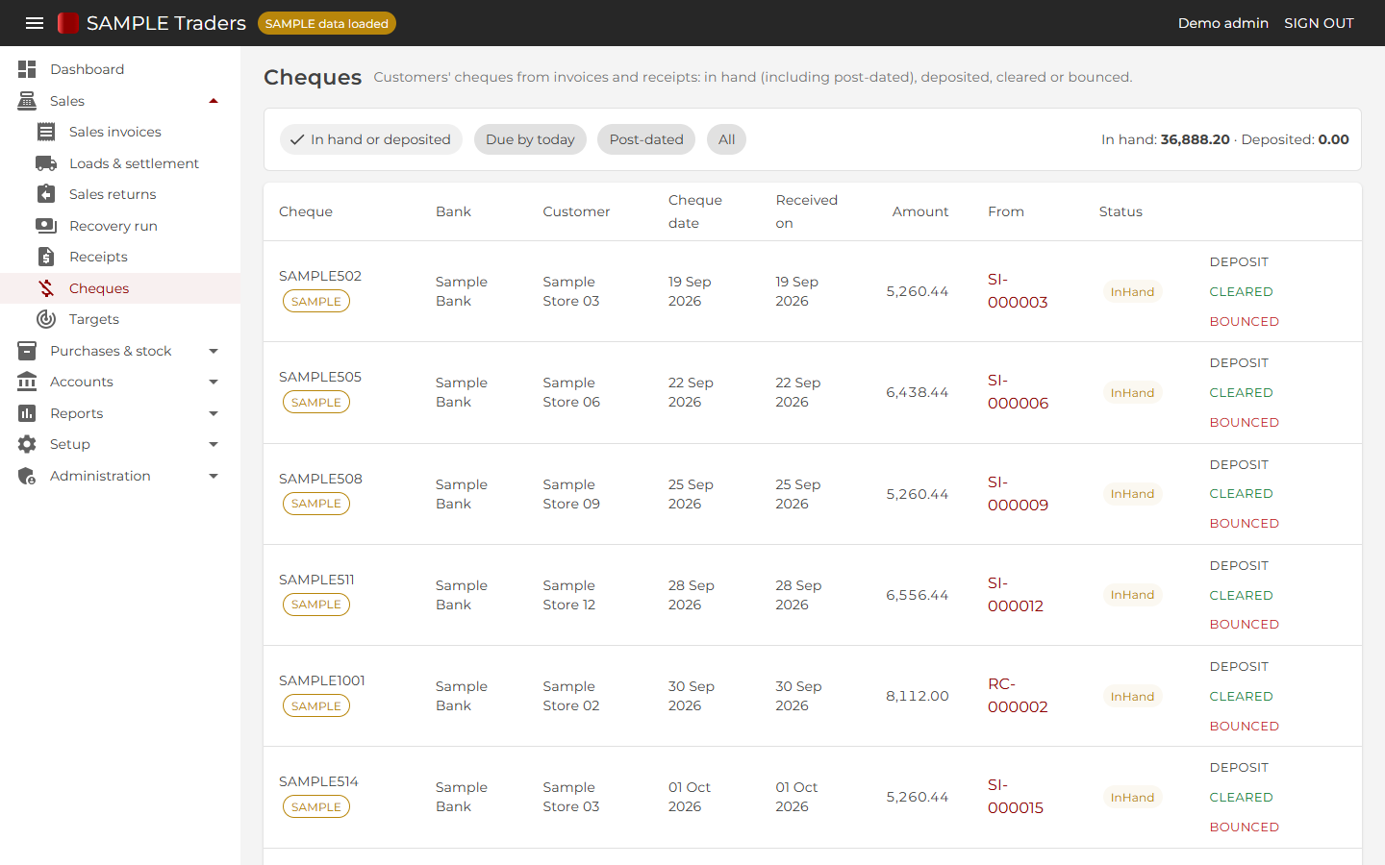Select the 'All' filter chip
Viewport: 1385px width, 865px height.
pos(726,139)
